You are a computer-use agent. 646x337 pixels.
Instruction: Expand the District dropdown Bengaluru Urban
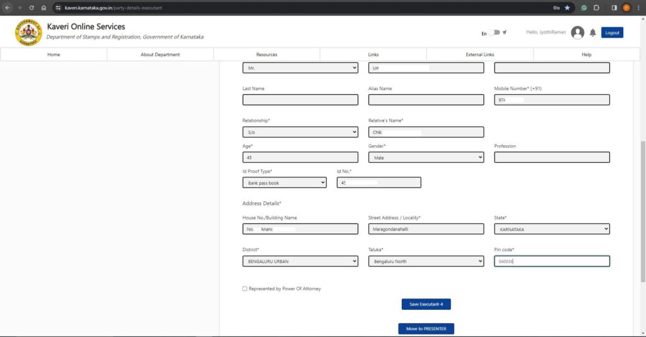[300, 261]
